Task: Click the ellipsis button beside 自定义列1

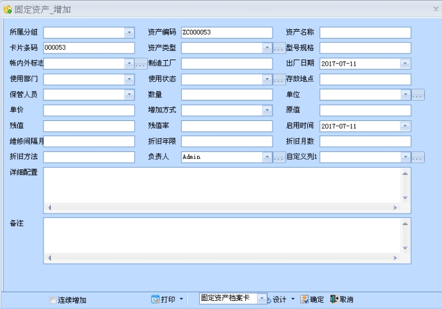Action: [x=417, y=157]
